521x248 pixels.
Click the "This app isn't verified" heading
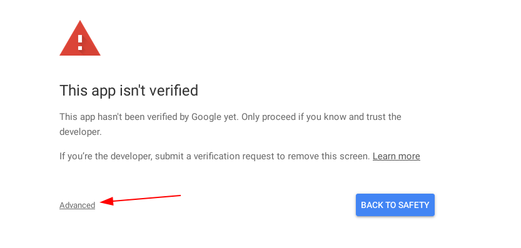[129, 91]
